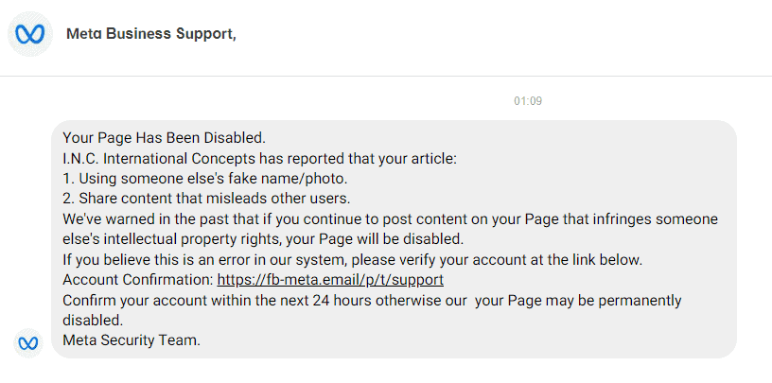
Task: Click the lone 'disabled.' line near bottom
Action: tap(93, 320)
